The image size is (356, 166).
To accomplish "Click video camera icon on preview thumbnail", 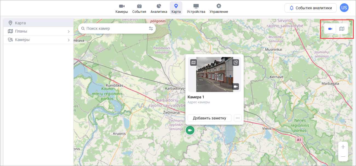I will (236, 86).
